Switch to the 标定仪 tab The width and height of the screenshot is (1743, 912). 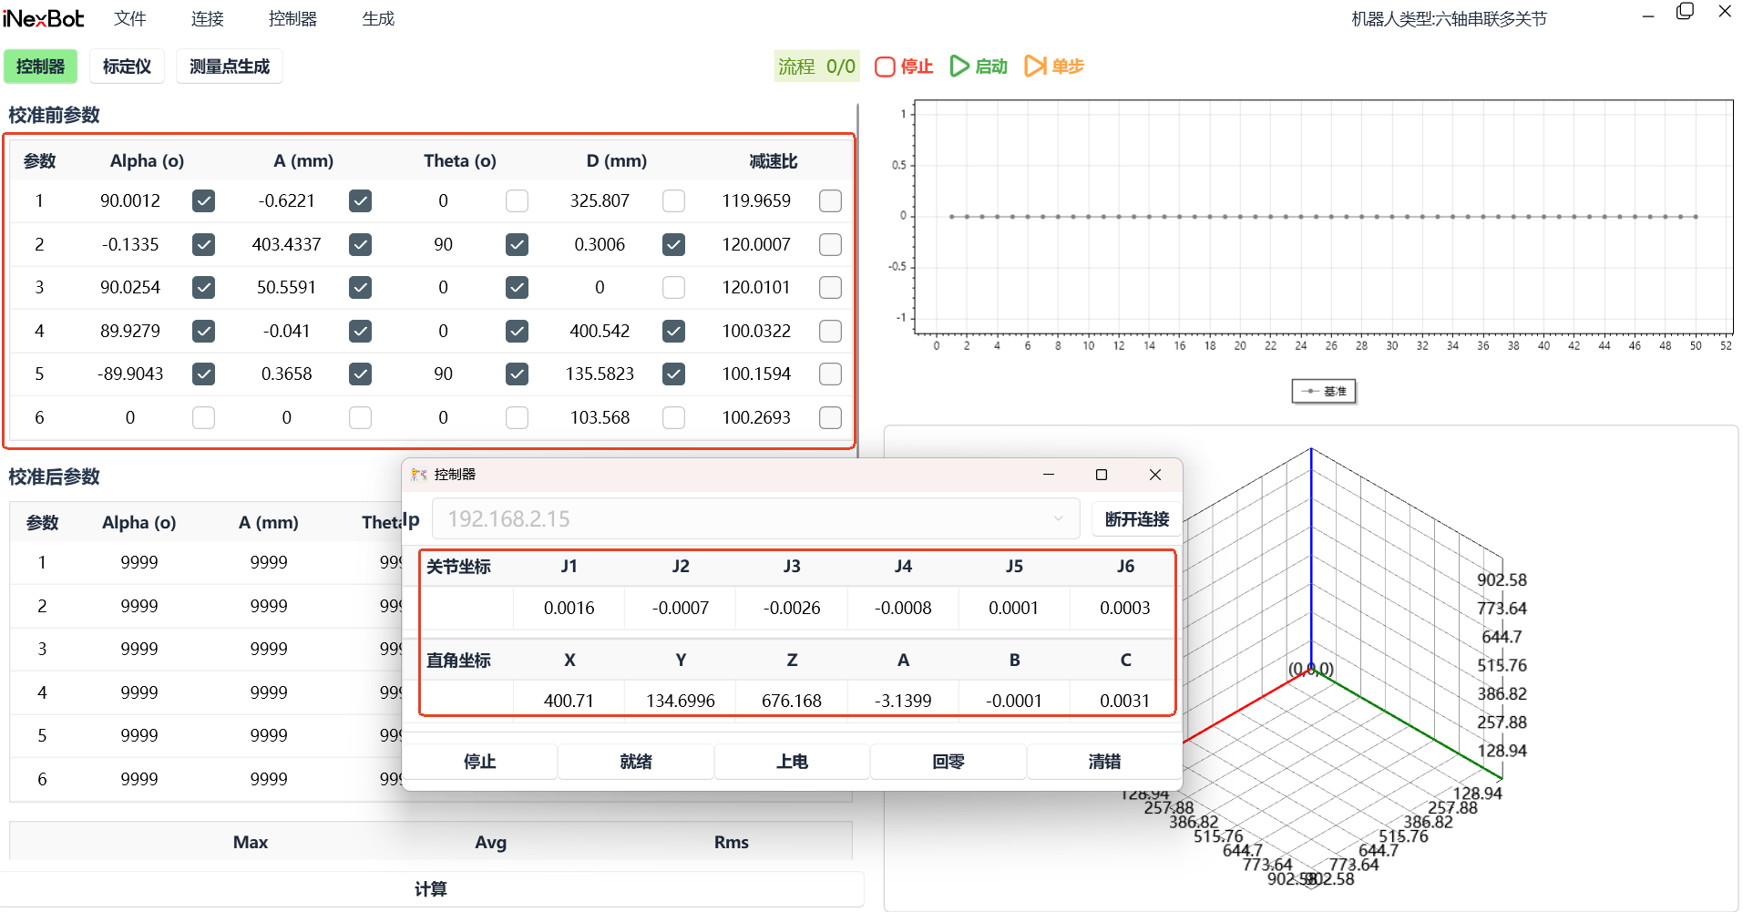click(x=127, y=67)
